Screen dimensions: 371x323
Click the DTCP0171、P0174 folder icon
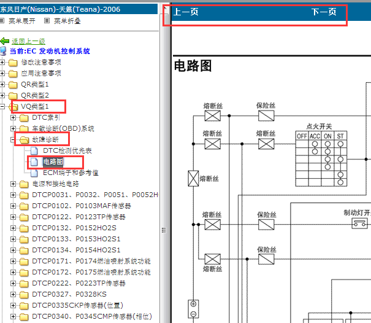click(24, 261)
